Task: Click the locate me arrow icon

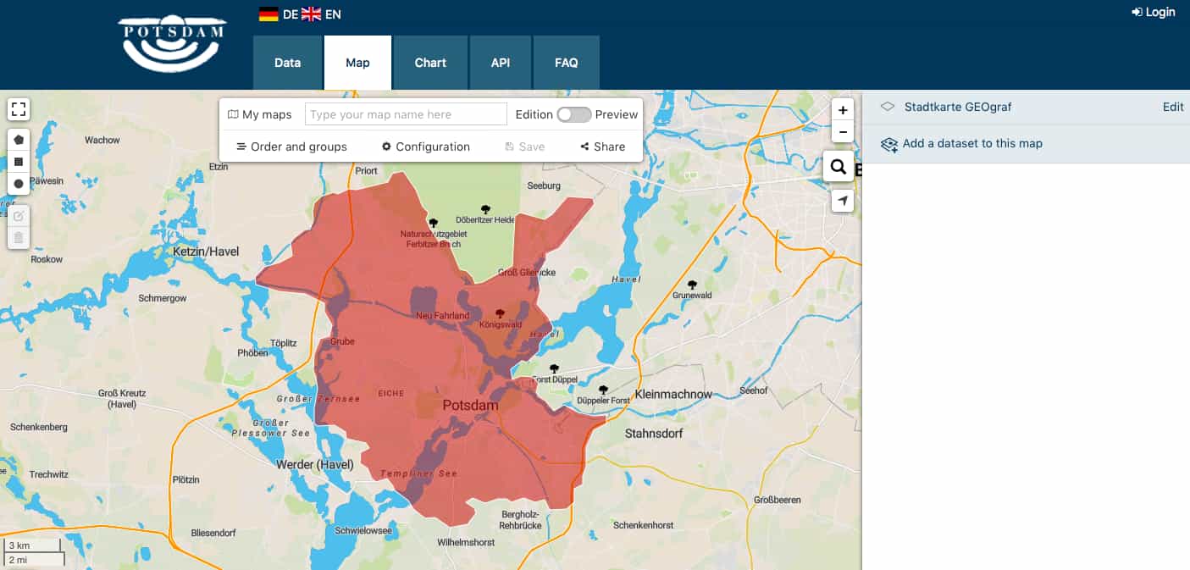Action: (843, 201)
